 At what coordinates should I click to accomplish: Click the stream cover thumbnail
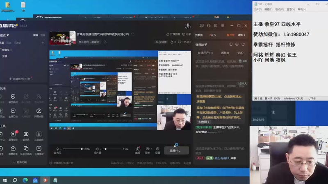62,38
